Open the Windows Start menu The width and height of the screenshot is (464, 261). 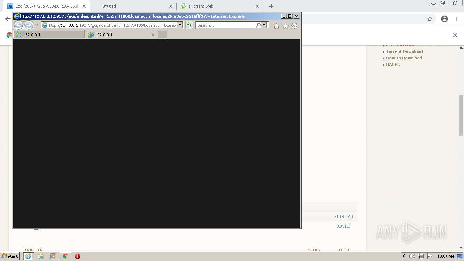click(x=10, y=256)
